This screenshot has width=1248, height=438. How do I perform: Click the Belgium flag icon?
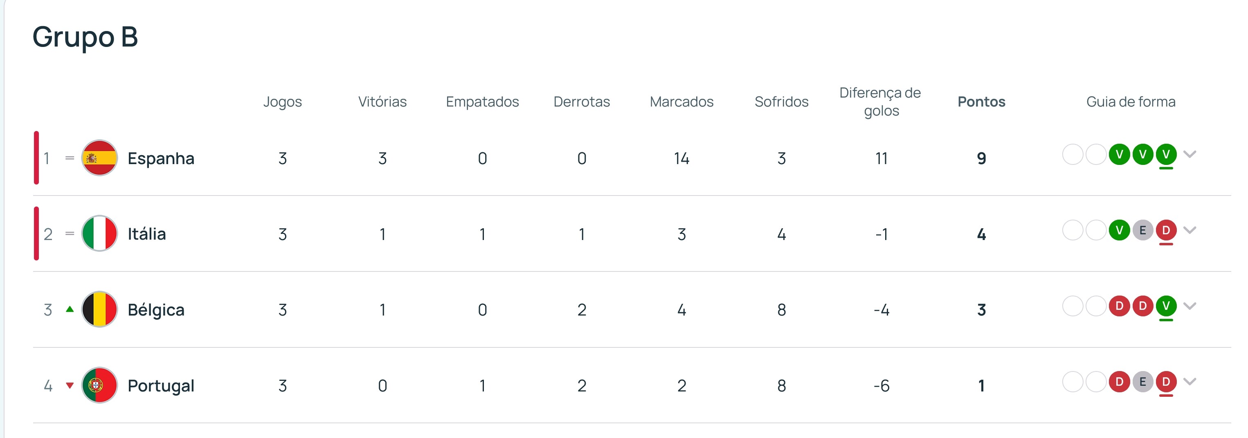coord(99,309)
